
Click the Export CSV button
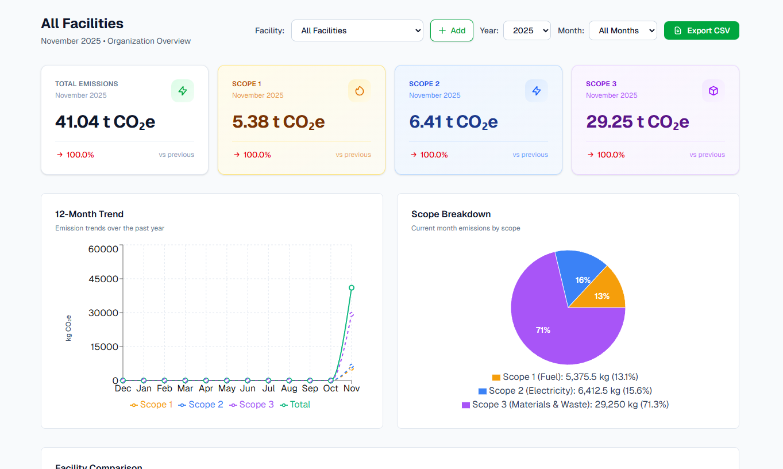[x=701, y=30]
